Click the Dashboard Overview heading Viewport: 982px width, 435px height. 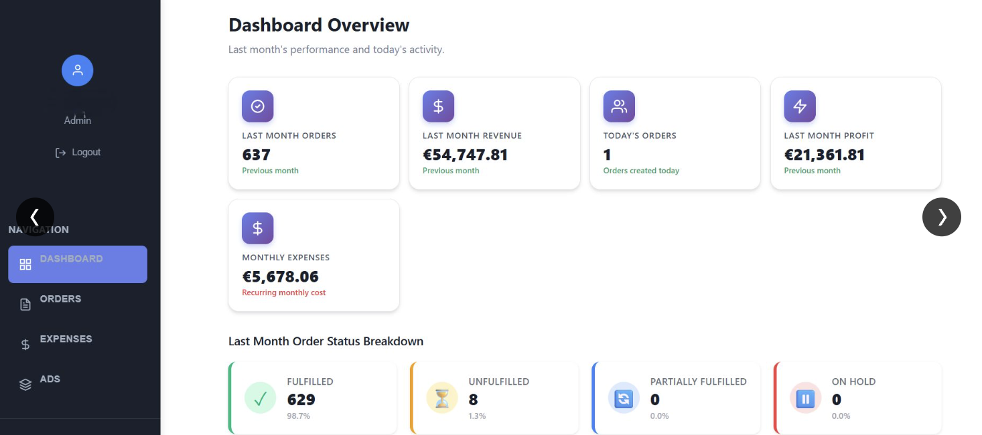tap(319, 25)
